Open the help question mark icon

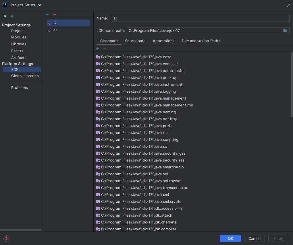[7, 238]
